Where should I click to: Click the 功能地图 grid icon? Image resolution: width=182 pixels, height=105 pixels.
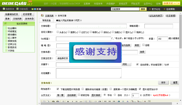pos(18,9)
